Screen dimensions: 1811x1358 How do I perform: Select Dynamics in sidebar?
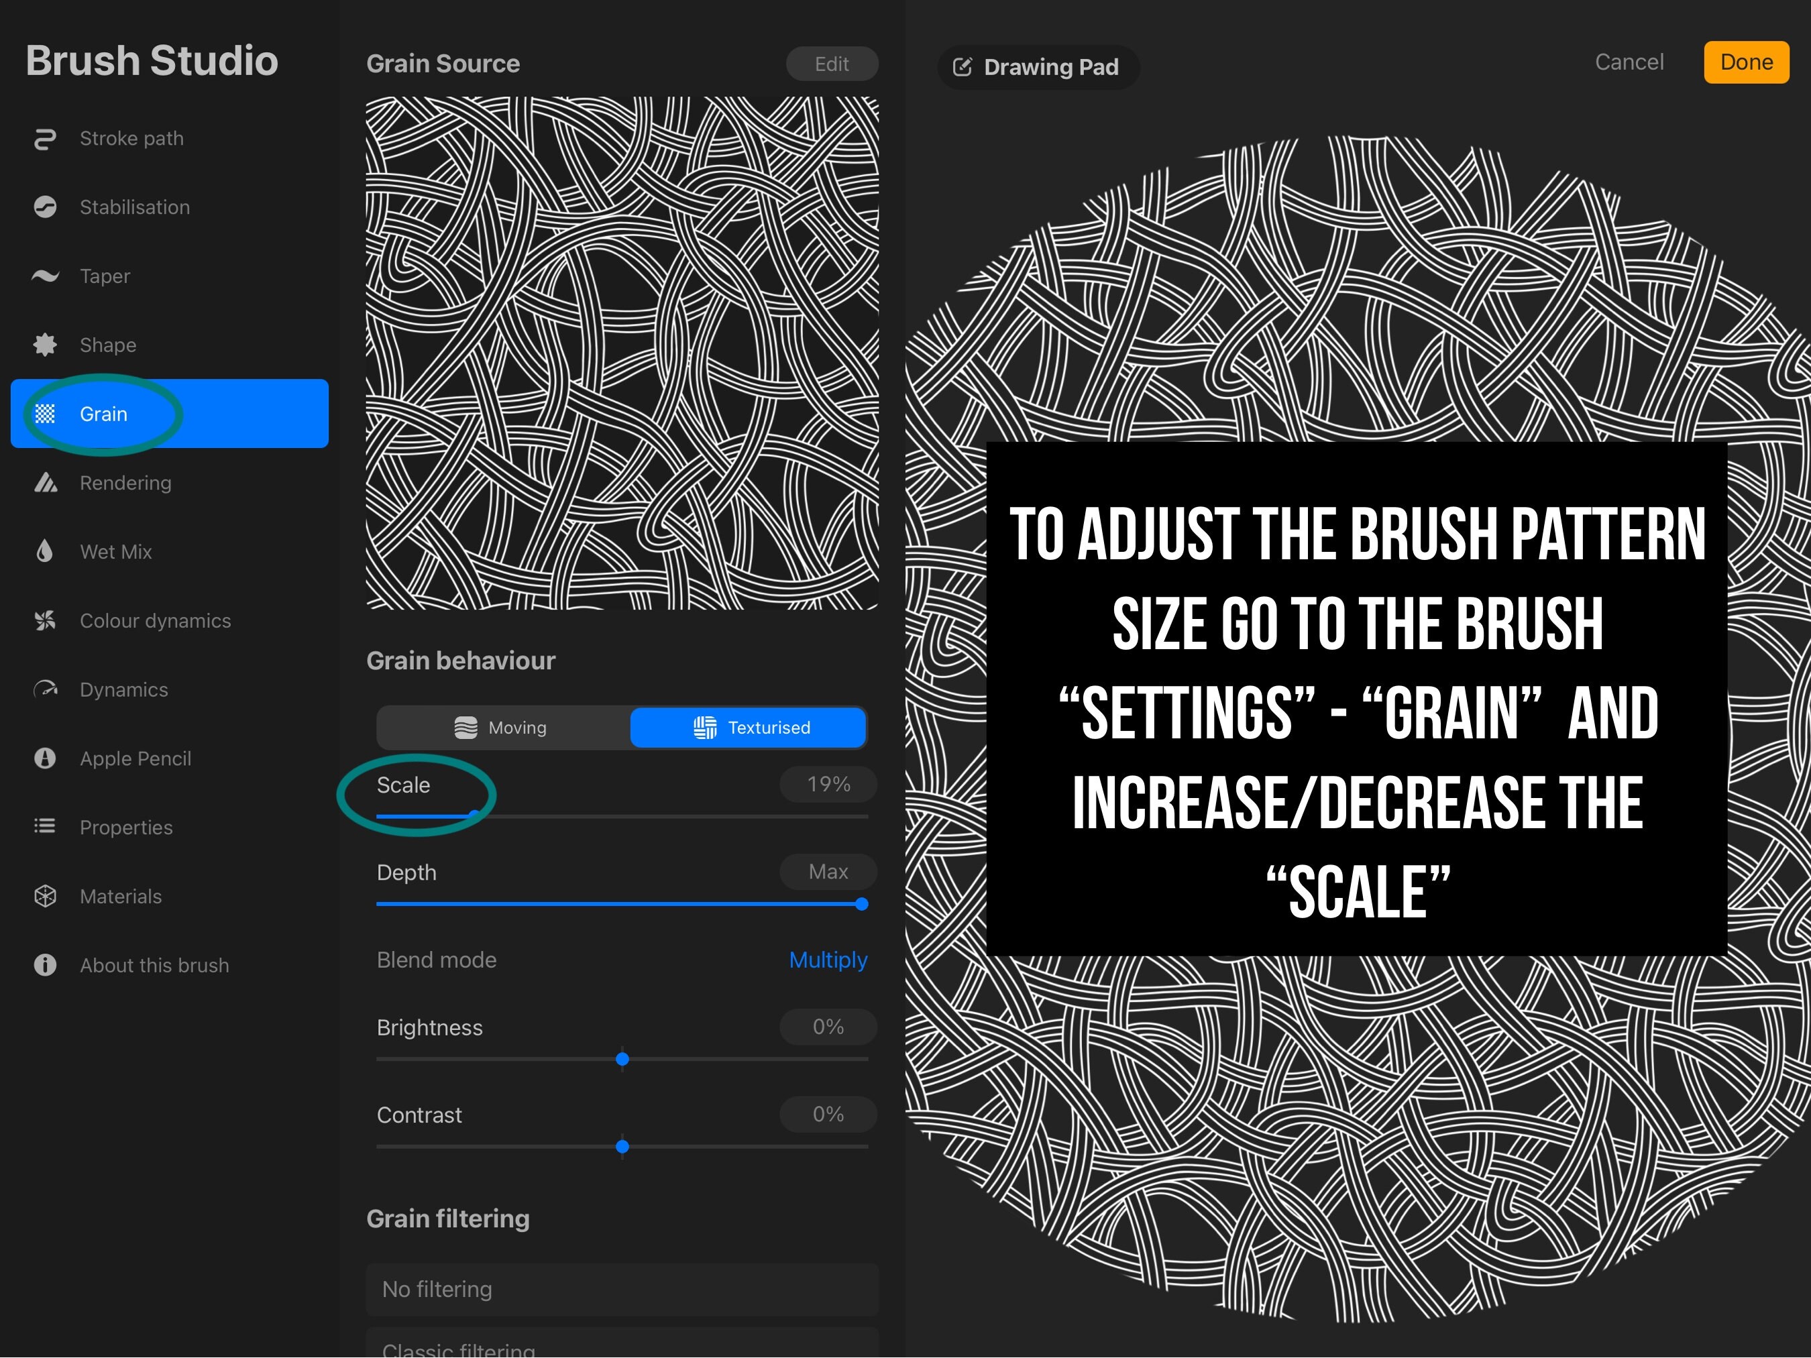[x=170, y=689]
